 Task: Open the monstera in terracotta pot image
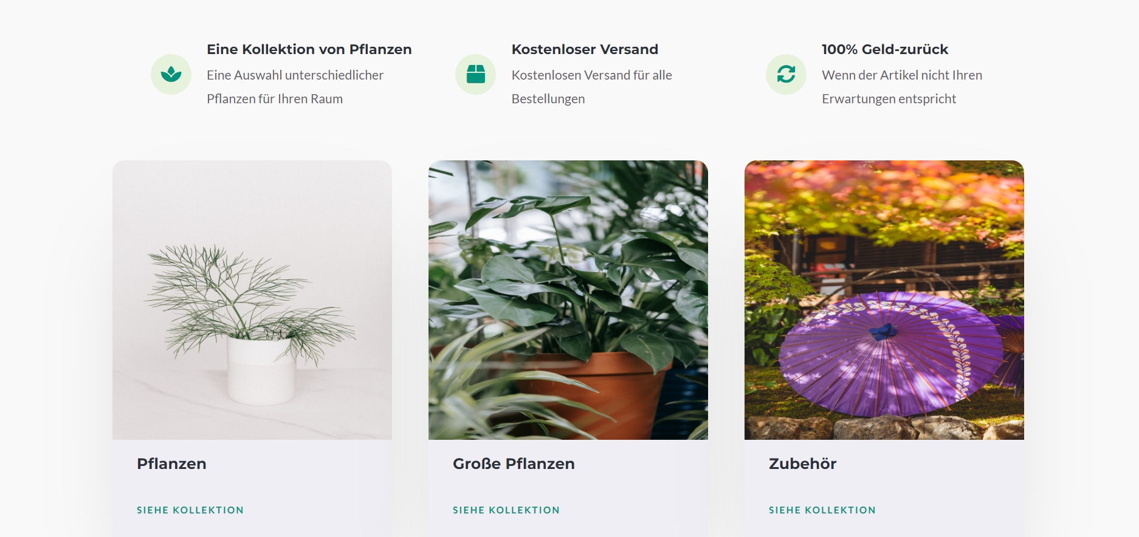coord(568,300)
